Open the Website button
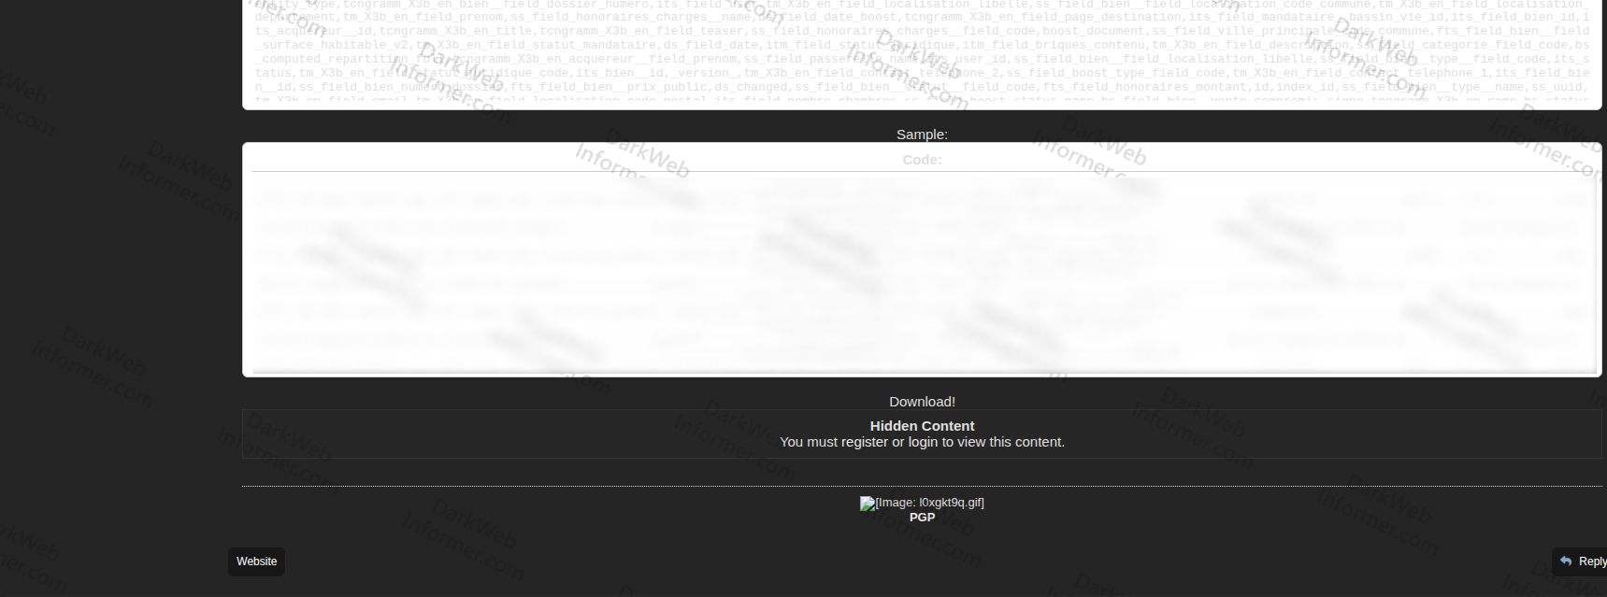Screen dimensions: 1607x597 pos(256,561)
